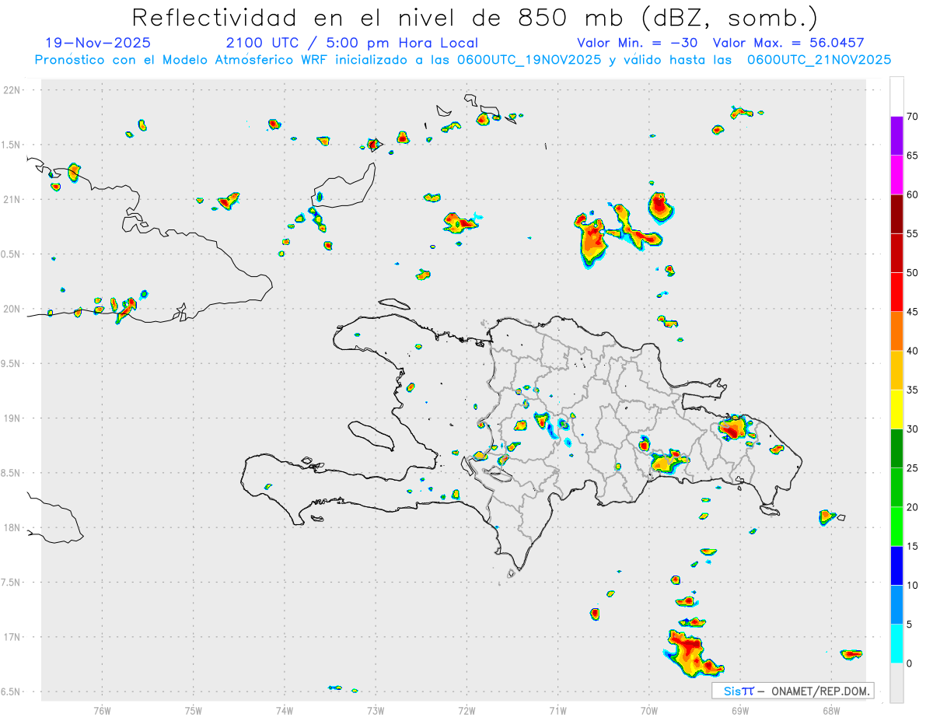Image resolution: width=933 pixels, height=721 pixels.
Task: Click the colorbar tick label '0'
Action: click(909, 663)
